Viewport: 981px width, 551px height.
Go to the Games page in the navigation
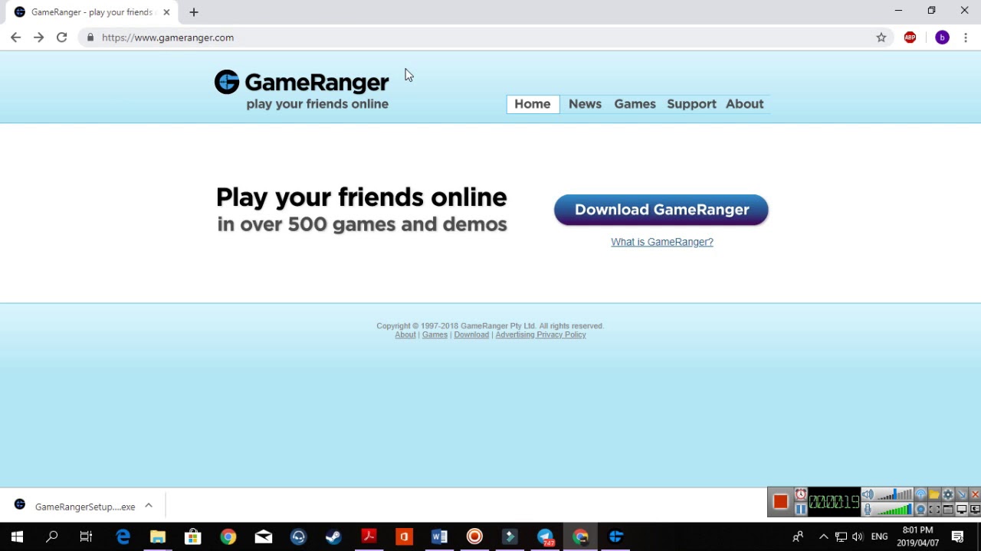coord(635,104)
